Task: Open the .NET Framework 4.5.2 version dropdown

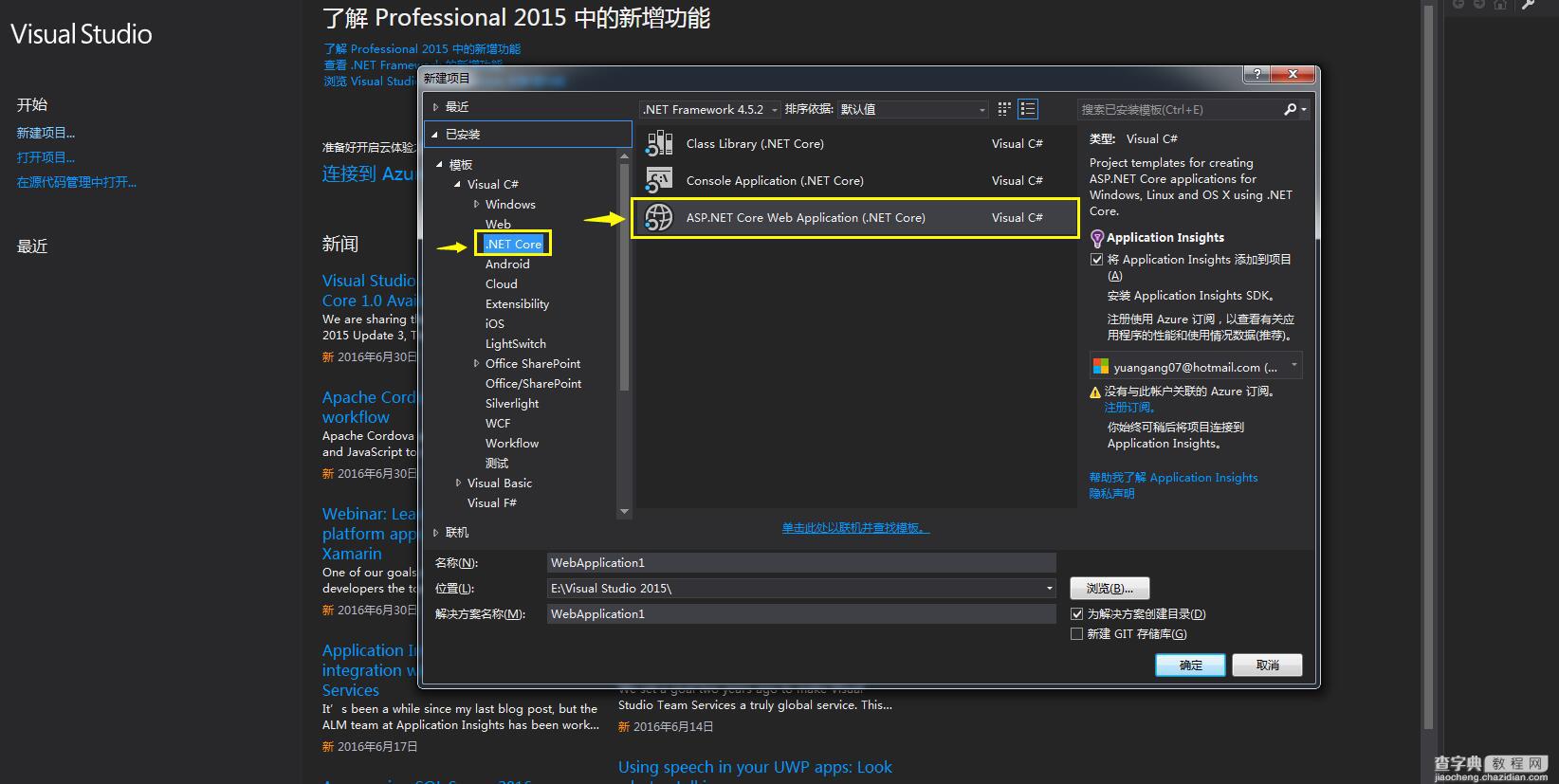Action: tap(710, 109)
